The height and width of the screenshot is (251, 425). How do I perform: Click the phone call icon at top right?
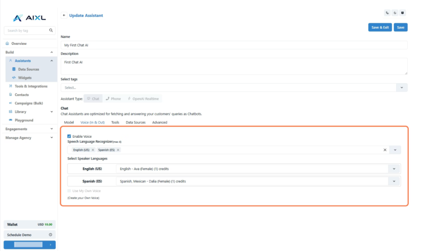(387, 13)
